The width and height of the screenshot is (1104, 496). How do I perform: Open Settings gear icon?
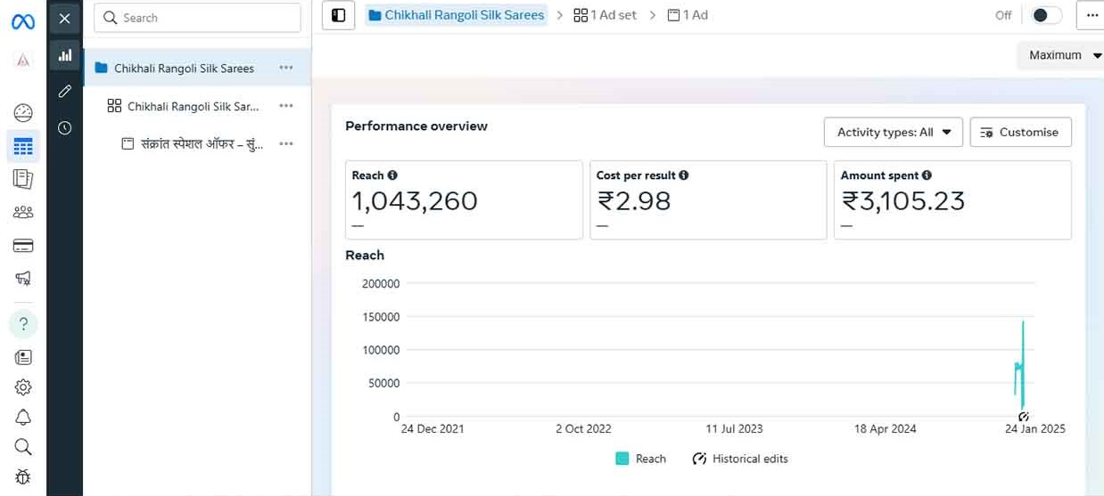coord(23,386)
